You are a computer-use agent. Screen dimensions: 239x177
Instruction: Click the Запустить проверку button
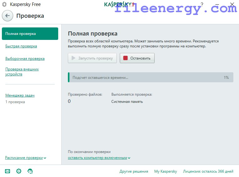(92, 58)
